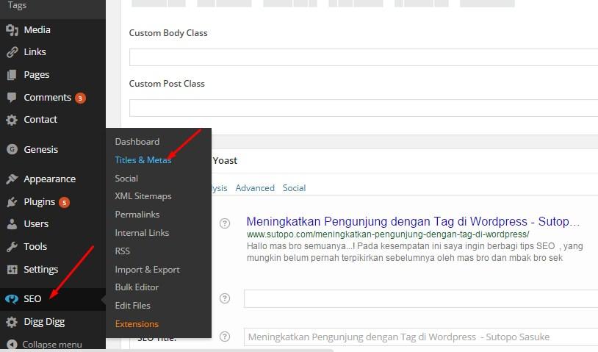Open Internal Links from SEO flyout
This screenshot has height=352, width=598.
coord(142,233)
